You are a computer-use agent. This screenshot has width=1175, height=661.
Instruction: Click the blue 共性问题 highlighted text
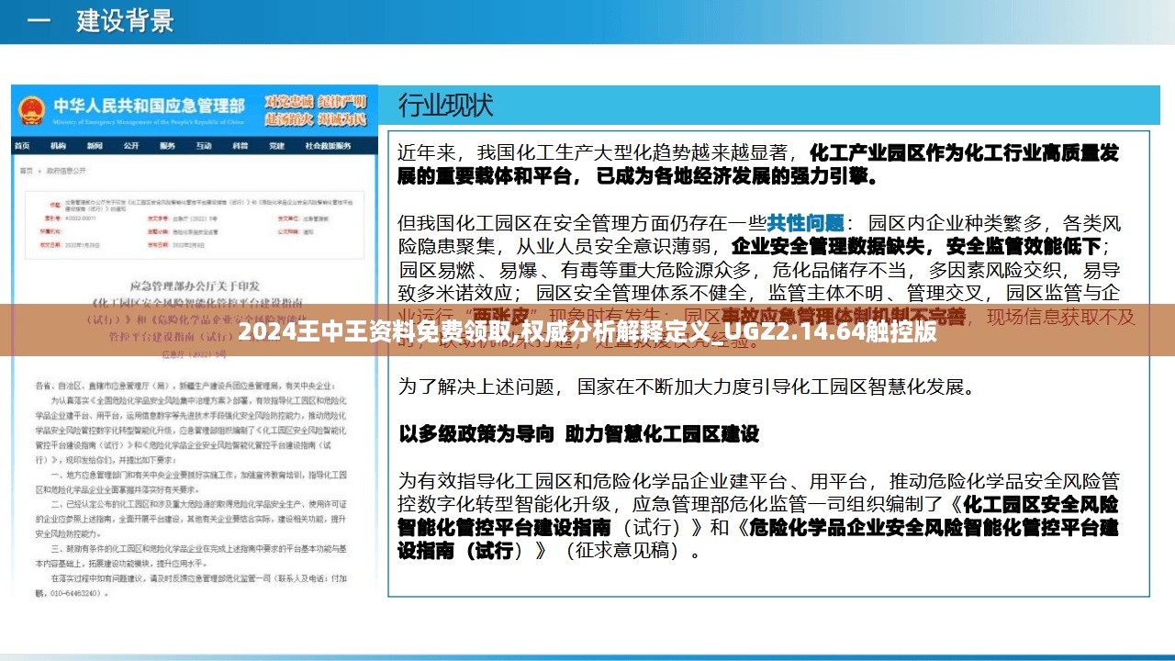point(805,222)
